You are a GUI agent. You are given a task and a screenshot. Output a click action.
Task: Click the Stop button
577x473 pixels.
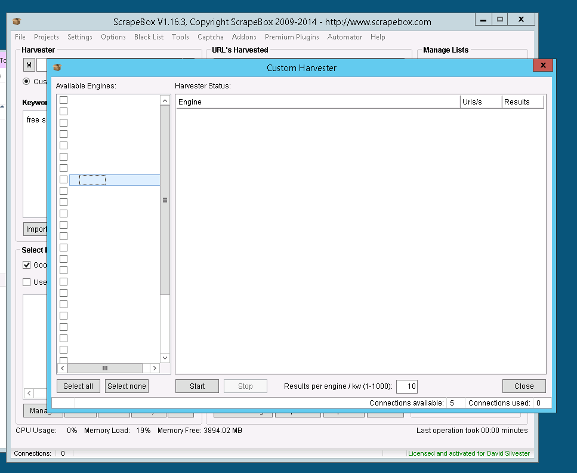[x=245, y=386]
